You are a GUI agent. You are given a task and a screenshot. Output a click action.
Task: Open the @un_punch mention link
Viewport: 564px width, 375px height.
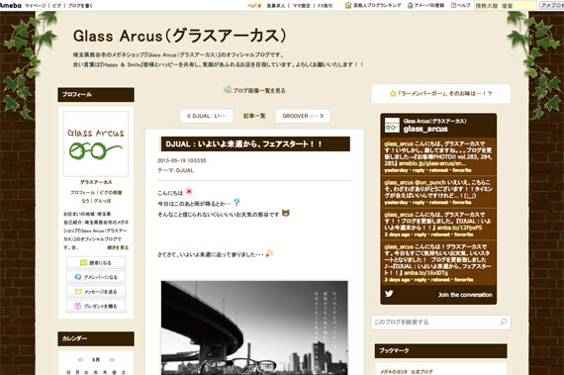(x=429, y=183)
